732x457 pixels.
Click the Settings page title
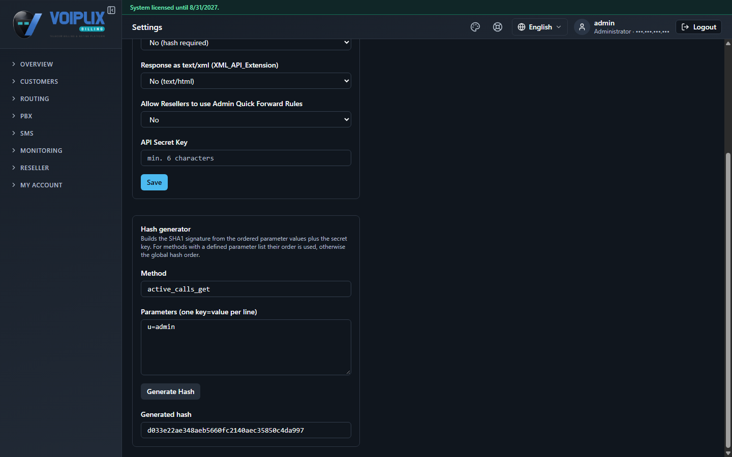coord(147,27)
